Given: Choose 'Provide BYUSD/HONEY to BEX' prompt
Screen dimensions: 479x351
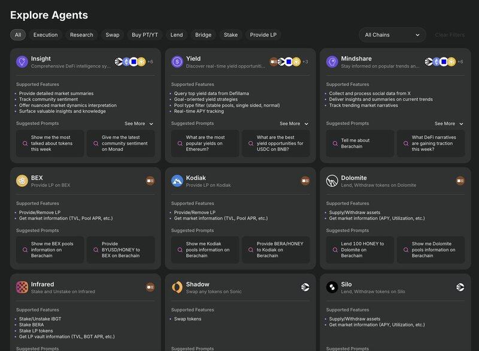Looking at the screenshot, I should [x=121, y=250].
